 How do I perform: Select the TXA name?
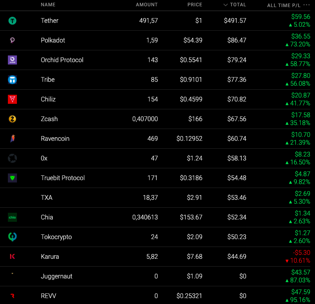[46, 198]
